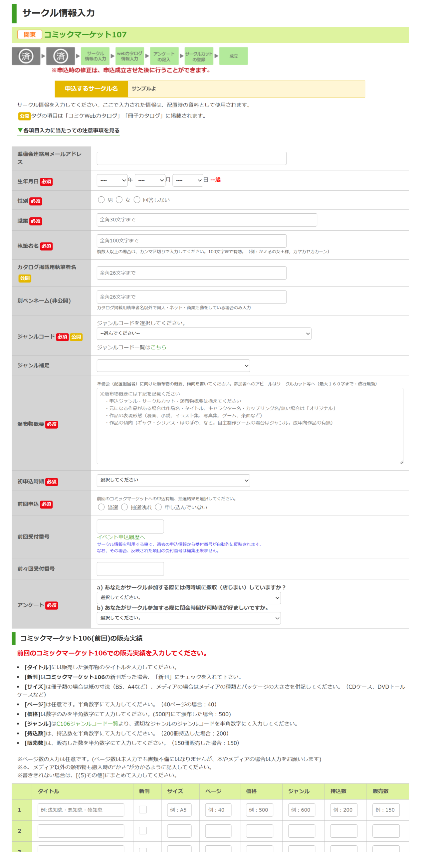Image resolution: width=422 pixels, height=852 pixels.
Task: Open the birth year dropdown
Action: (112, 180)
